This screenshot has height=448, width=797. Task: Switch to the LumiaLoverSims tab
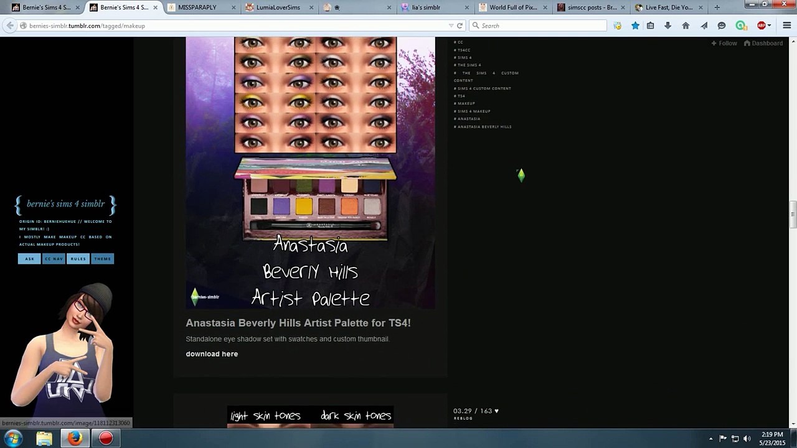(278, 7)
